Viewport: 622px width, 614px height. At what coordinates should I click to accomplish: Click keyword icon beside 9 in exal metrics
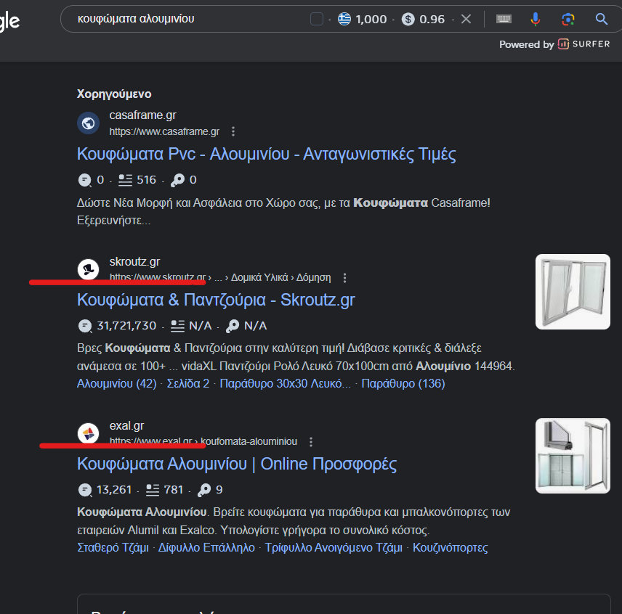coord(204,490)
